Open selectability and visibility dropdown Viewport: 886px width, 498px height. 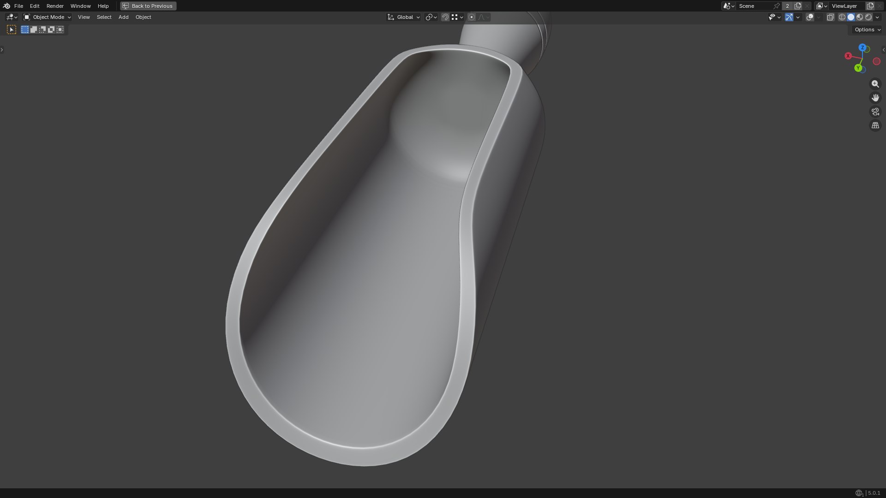tap(774, 17)
